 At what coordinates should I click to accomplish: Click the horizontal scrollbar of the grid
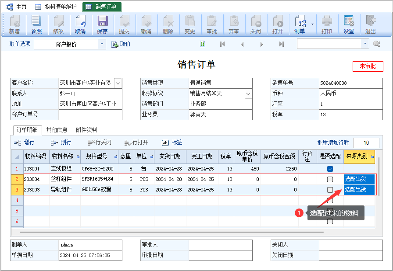click(171, 232)
